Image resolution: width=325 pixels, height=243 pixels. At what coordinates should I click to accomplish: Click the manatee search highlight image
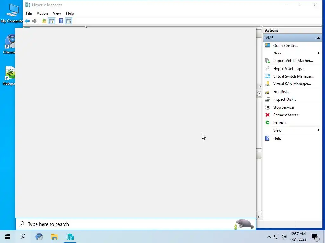[x=244, y=224]
